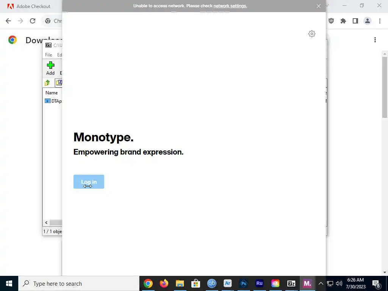This screenshot has width=388, height=291.
Task: Open the uBlock shield extension icon
Action: click(331, 21)
